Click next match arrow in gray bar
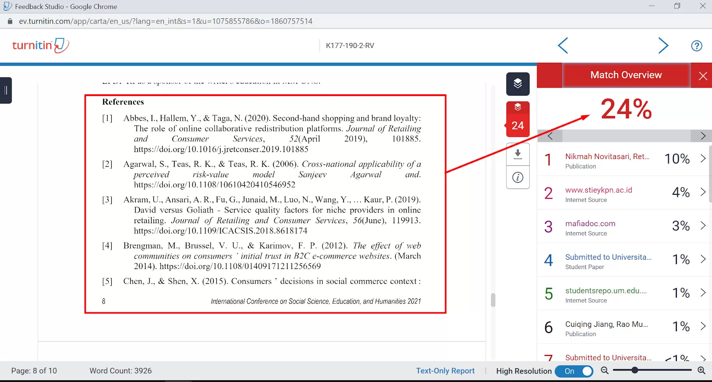712x382 pixels. click(703, 136)
